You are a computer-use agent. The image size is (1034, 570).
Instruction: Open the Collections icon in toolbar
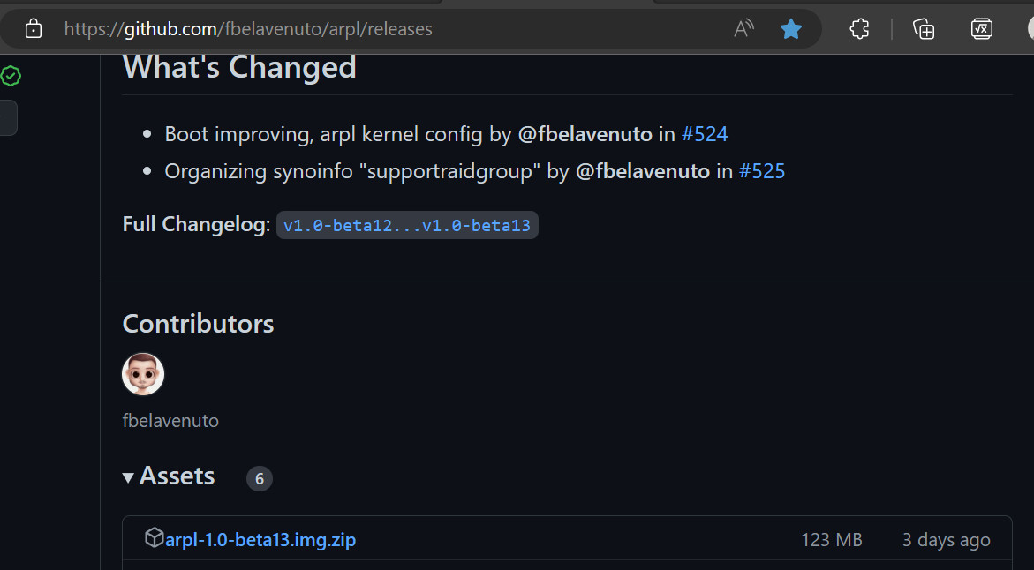coord(924,29)
